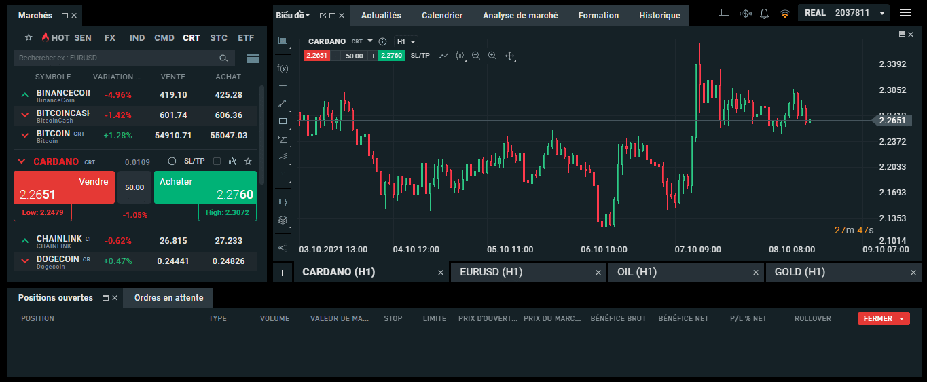Expand the CHAINLINK row
The height and width of the screenshot is (382, 927).
tap(25, 240)
